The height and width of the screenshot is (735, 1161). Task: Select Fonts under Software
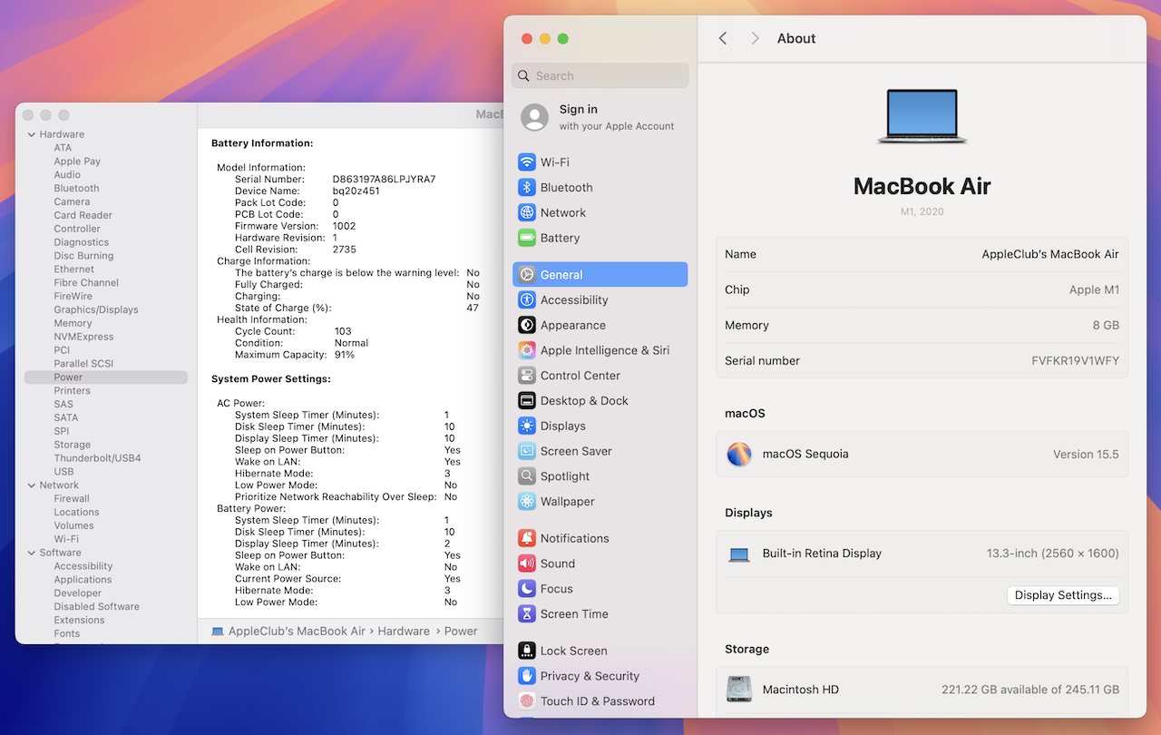(66, 634)
